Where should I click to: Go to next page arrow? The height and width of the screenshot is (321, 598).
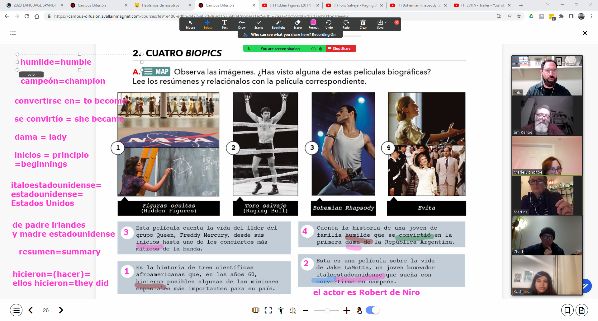(61, 310)
